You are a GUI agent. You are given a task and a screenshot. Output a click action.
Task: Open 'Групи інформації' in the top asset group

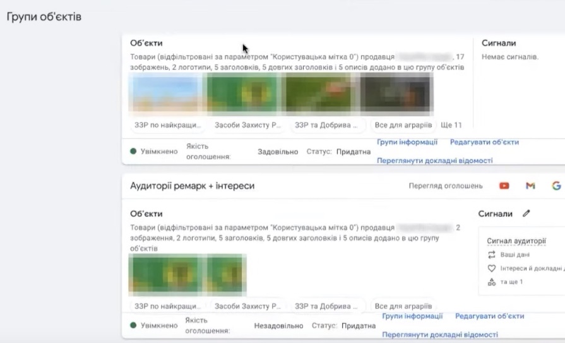(x=407, y=143)
